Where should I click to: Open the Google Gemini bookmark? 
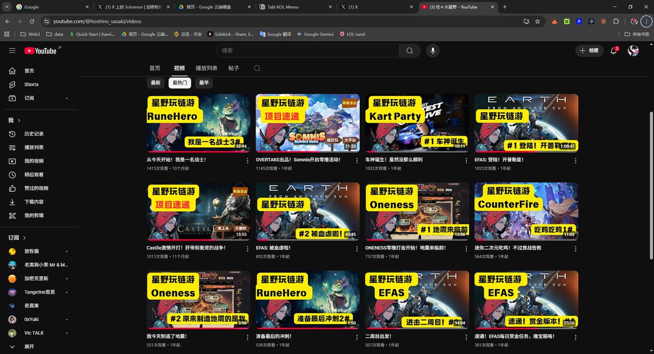pyautogui.click(x=314, y=34)
